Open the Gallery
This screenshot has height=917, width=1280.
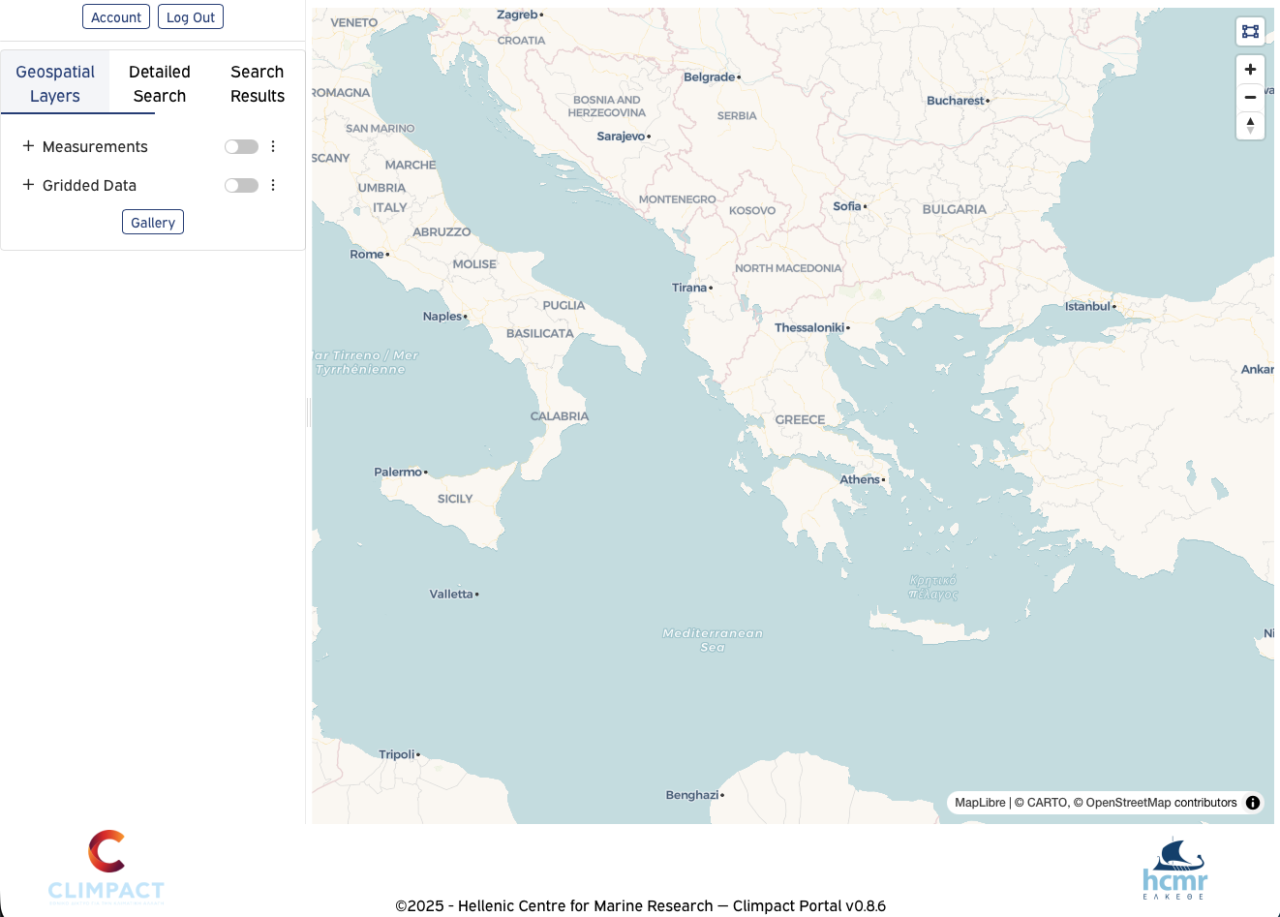pyautogui.click(x=152, y=222)
